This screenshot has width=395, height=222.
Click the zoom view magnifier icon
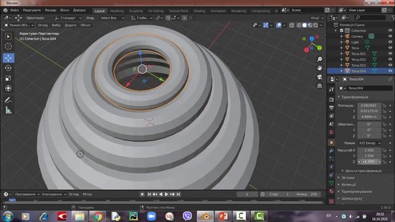point(320,59)
